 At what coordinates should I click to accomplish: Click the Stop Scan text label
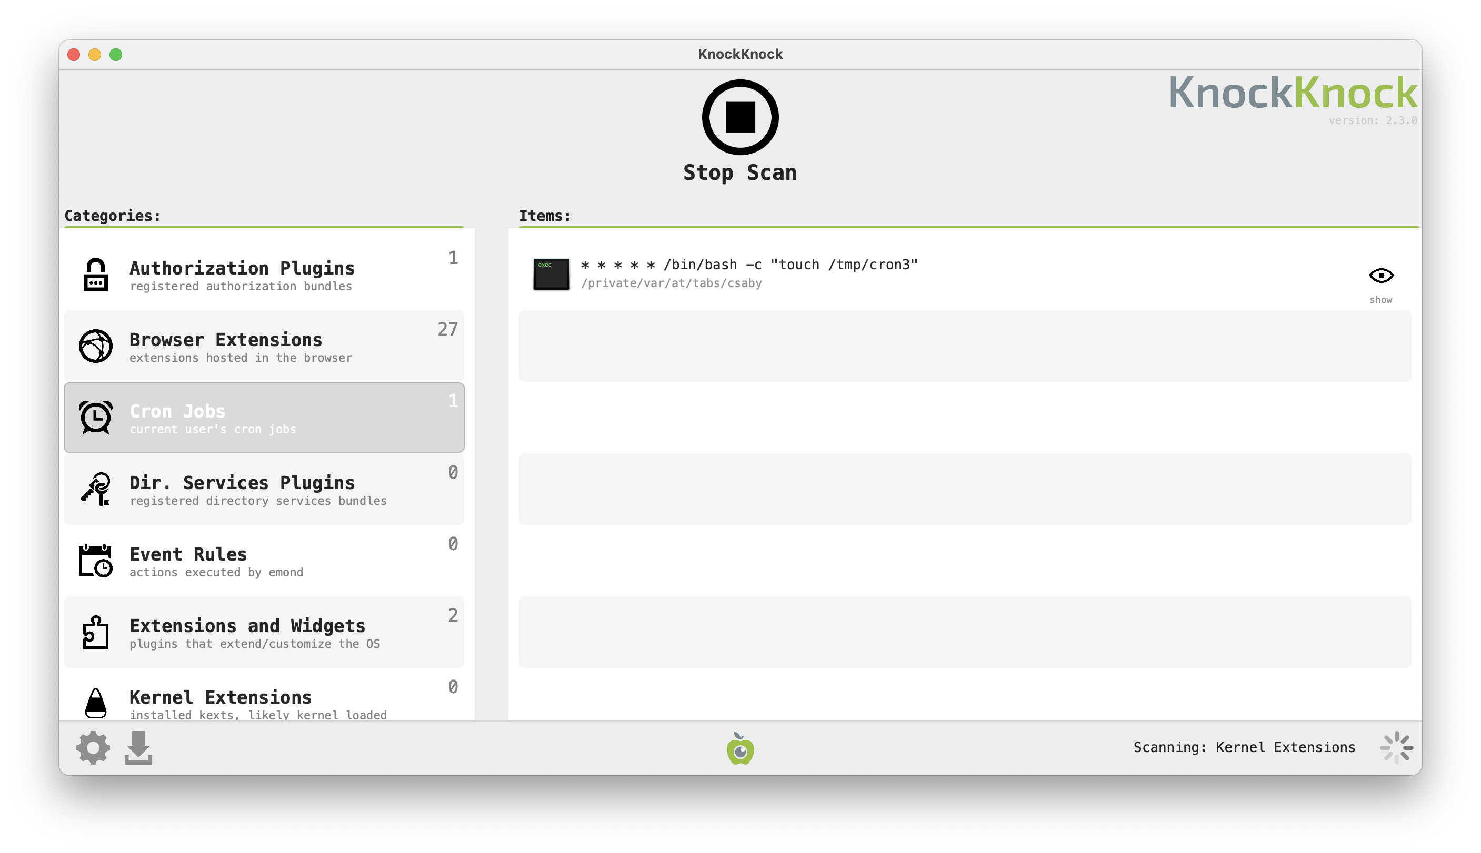(x=740, y=173)
